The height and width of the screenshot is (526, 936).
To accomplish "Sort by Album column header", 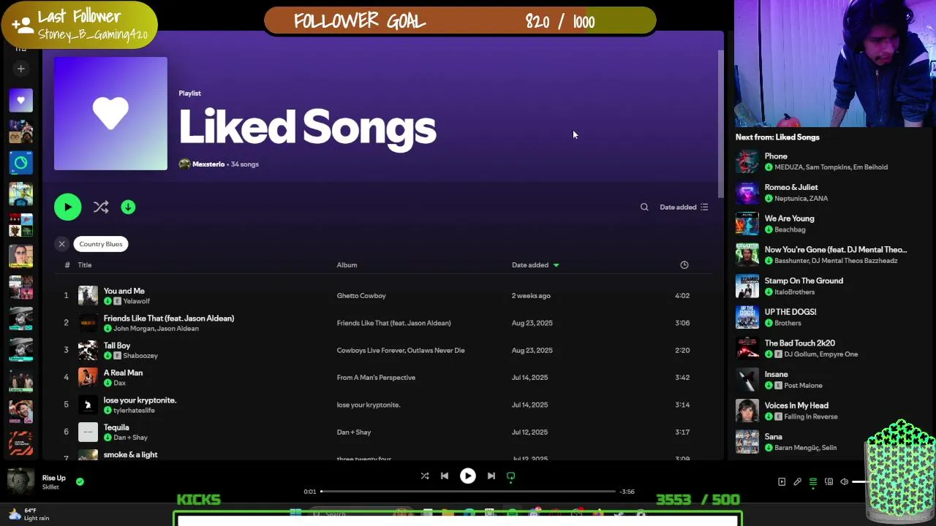I will pos(347,265).
